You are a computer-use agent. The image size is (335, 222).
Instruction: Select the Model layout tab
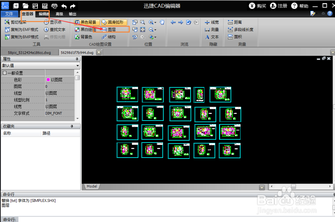coord(92,186)
